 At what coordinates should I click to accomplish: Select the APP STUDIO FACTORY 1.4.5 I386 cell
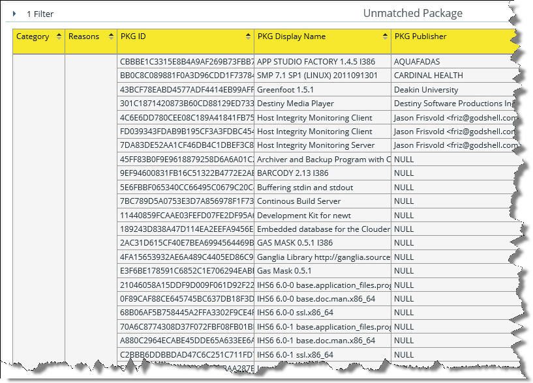pyautogui.click(x=322, y=61)
